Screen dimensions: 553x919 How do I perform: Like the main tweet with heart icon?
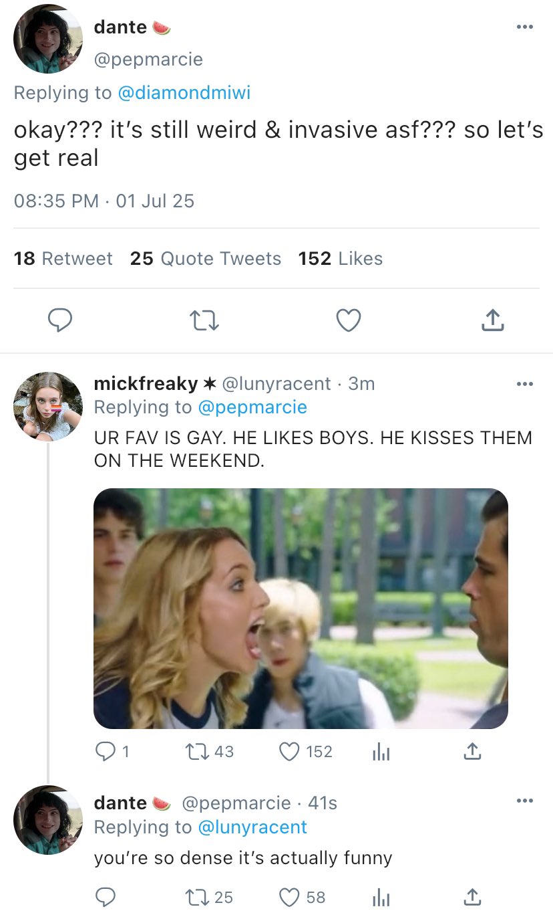tap(348, 320)
